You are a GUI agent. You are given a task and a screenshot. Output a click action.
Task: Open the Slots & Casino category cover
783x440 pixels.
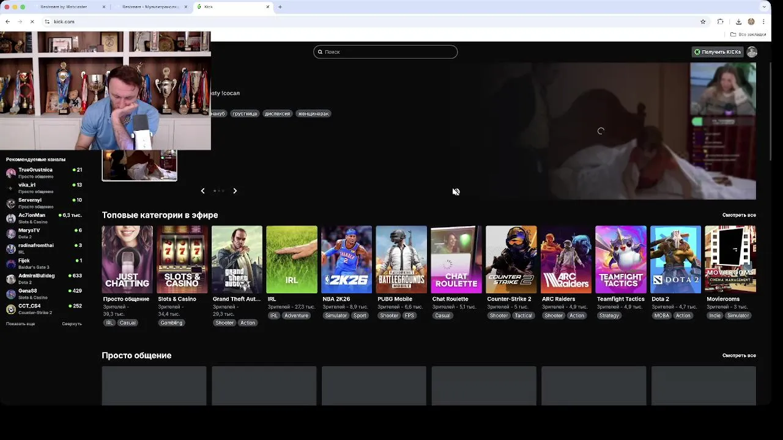coord(182,260)
